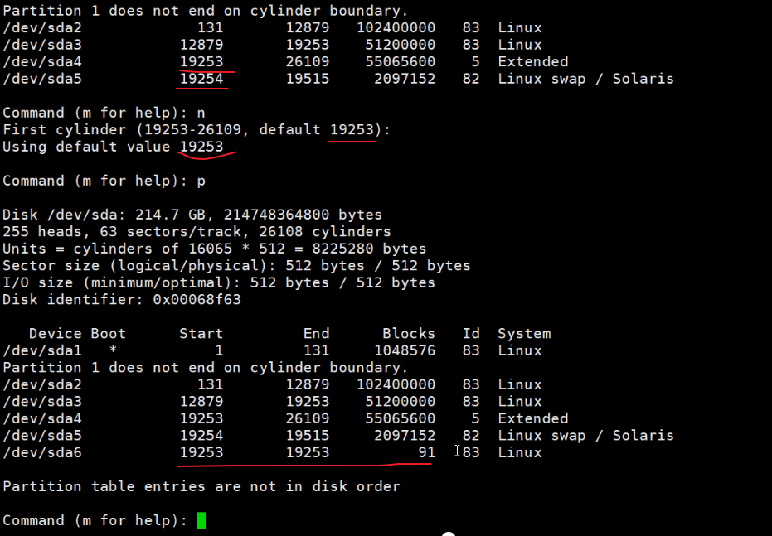Click the 'Sector size (logical/physical)' line
The image size is (772, 536).
pyautogui.click(x=236, y=266)
